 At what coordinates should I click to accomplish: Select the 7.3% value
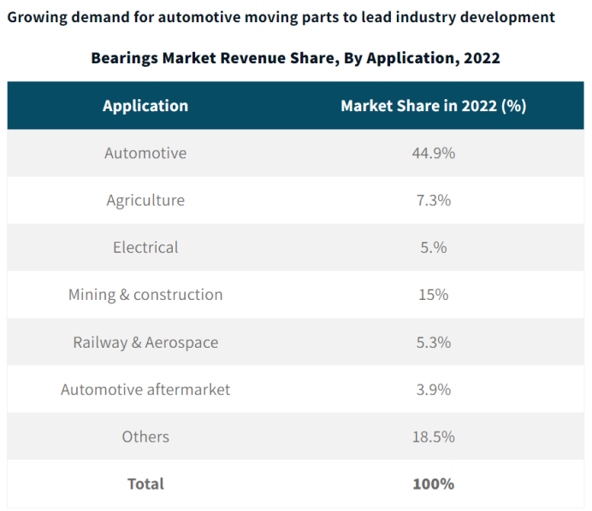(434, 200)
